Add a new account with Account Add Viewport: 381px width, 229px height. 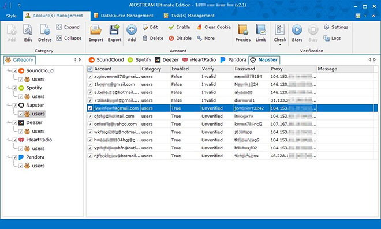coord(132,33)
